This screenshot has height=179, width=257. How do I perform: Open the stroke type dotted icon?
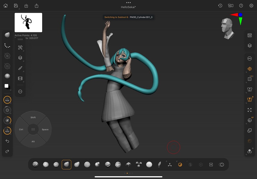coord(7,45)
